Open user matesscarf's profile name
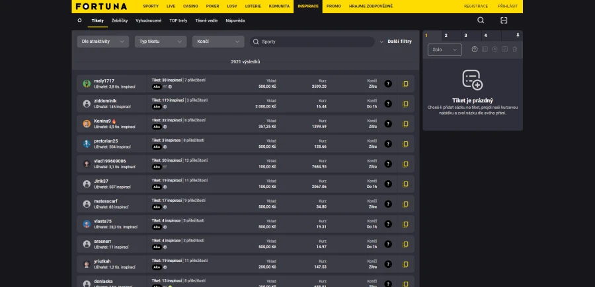 tap(106, 201)
